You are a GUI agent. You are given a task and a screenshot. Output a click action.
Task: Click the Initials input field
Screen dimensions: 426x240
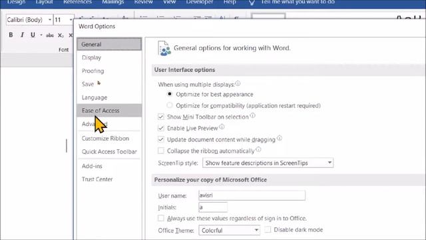(213, 207)
